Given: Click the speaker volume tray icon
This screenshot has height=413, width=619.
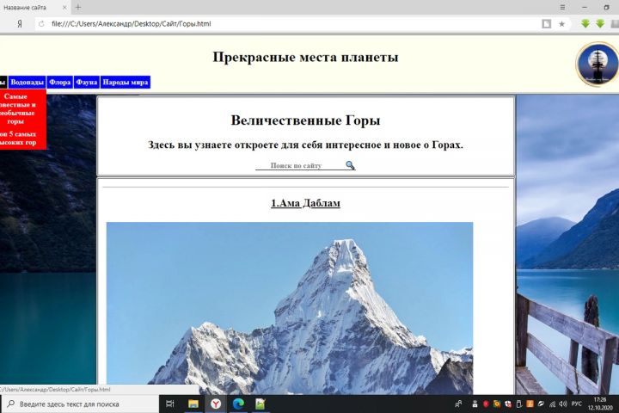Looking at the screenshot, I should point(563,404).
